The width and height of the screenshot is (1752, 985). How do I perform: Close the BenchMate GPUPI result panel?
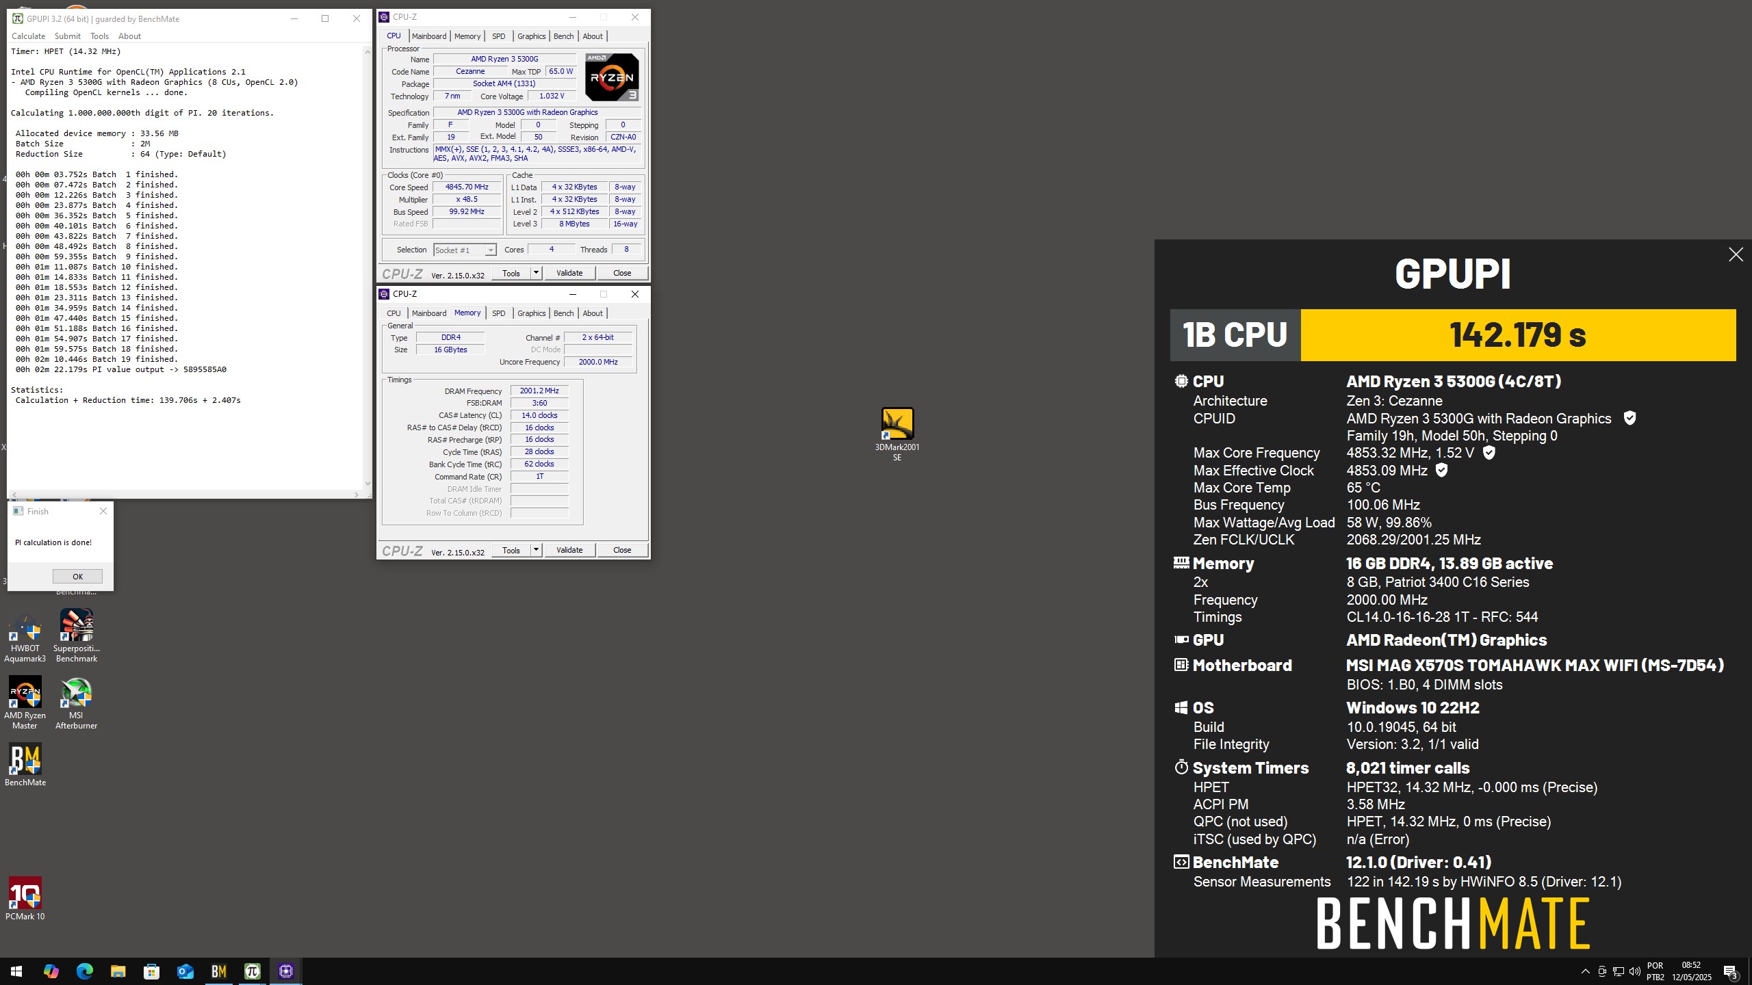1736,254
